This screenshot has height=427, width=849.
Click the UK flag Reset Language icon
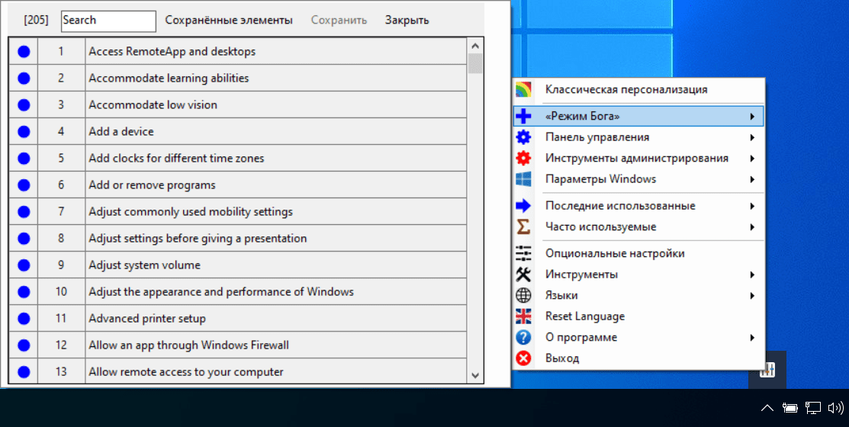(523, 316)
